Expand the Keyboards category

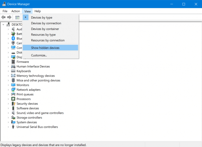point(8,71)
